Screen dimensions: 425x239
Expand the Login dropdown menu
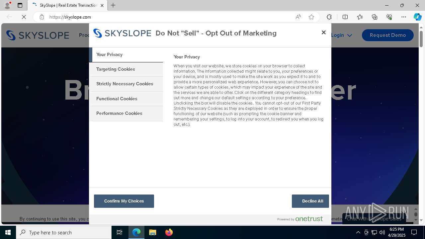click(342, 35)
